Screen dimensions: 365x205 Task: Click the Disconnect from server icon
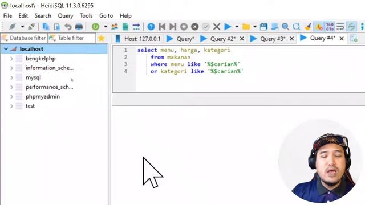(31, 27)
